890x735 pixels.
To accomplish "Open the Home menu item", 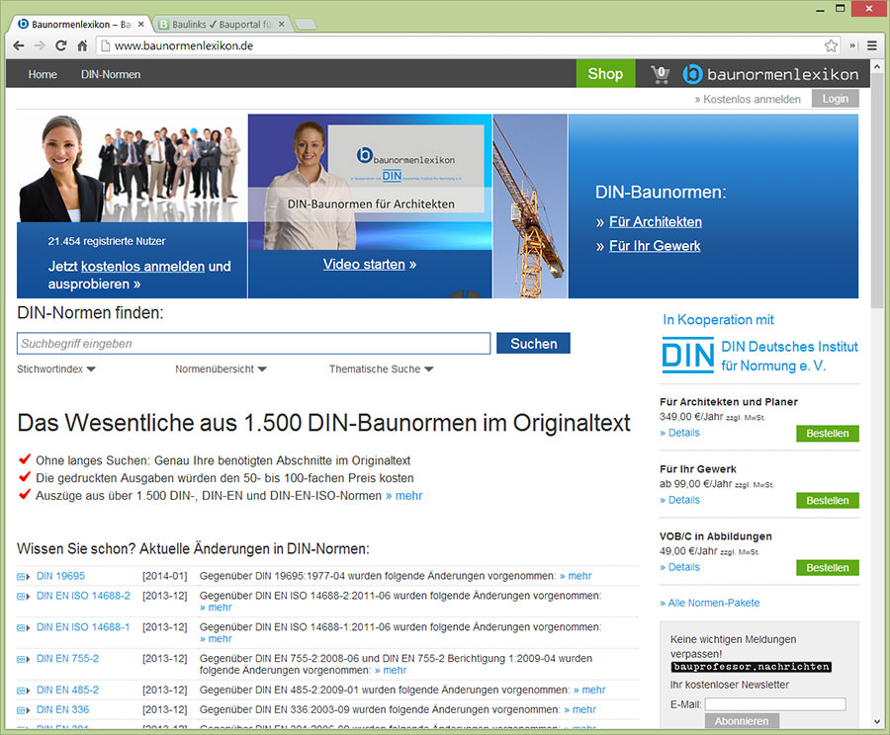I will tap(43, 74).
